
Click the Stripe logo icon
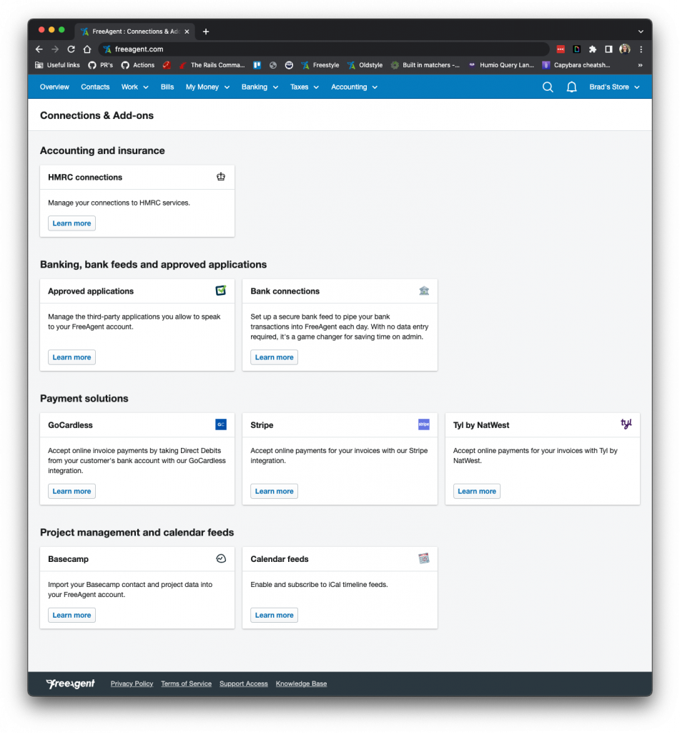tap(423, 424)
